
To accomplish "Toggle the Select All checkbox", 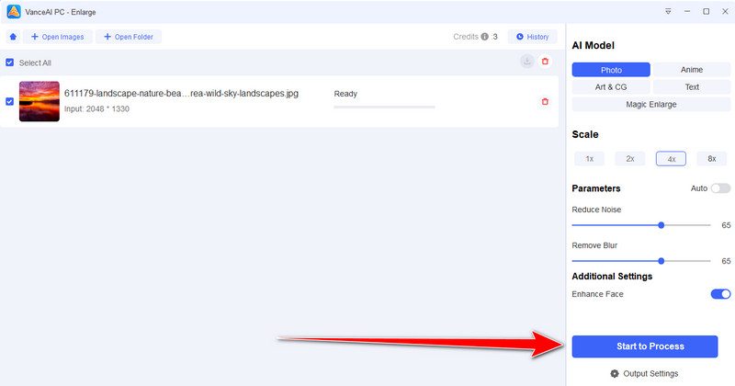I will [9, 62].
